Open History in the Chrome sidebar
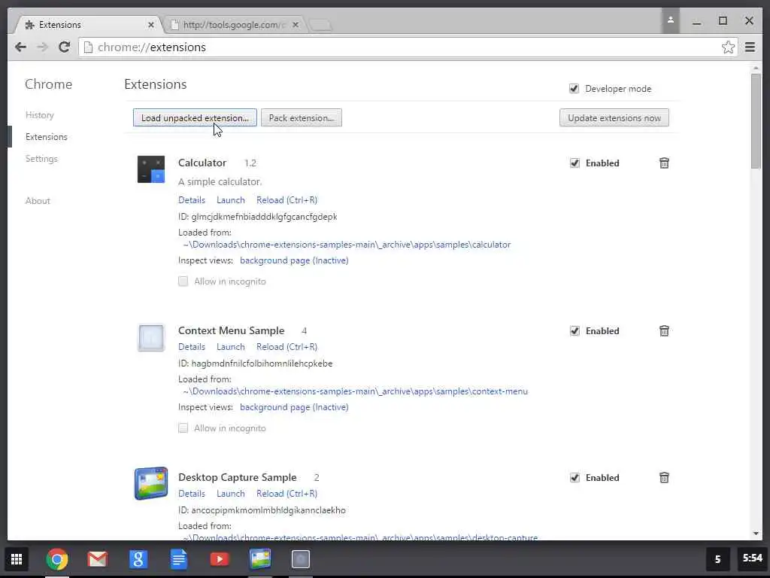 (x=40, y=115)
